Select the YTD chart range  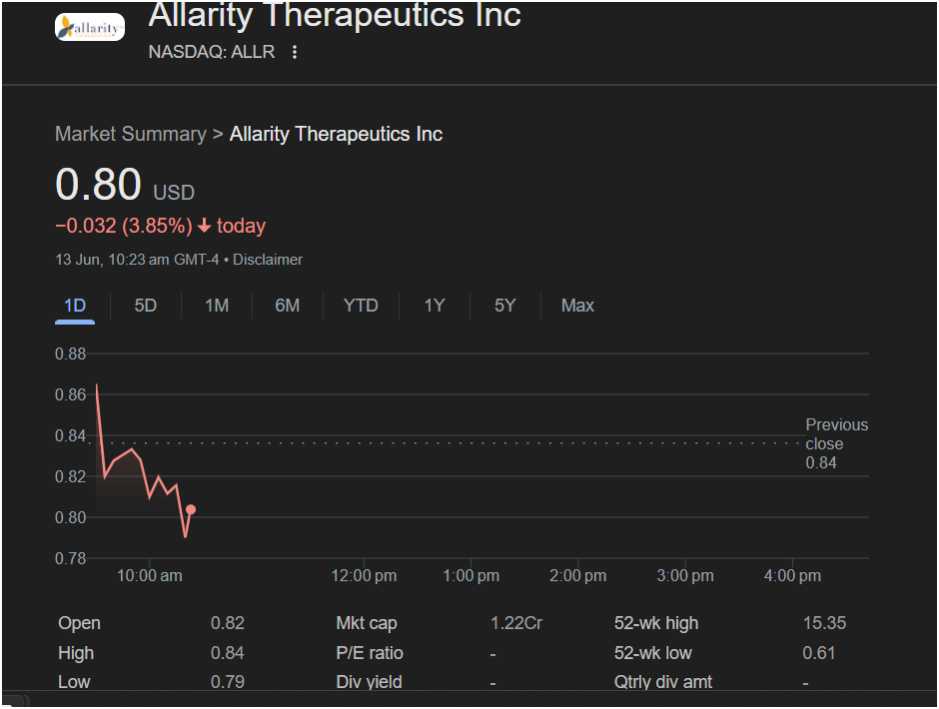click(x=361, y=306)
